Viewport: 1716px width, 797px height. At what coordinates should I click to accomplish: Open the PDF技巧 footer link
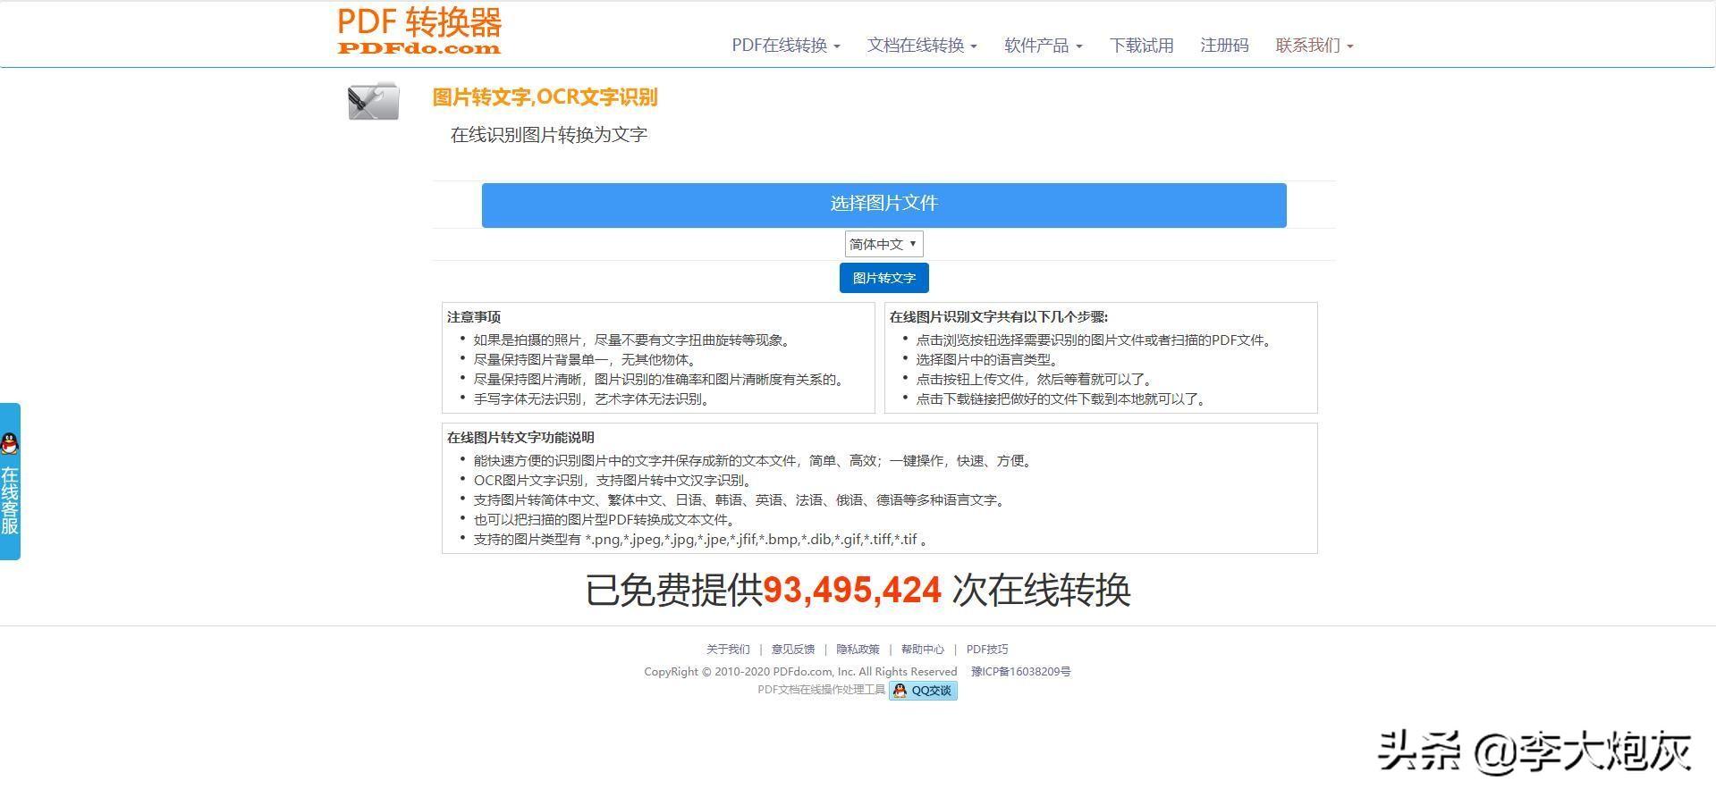click(x=986, y=650)
